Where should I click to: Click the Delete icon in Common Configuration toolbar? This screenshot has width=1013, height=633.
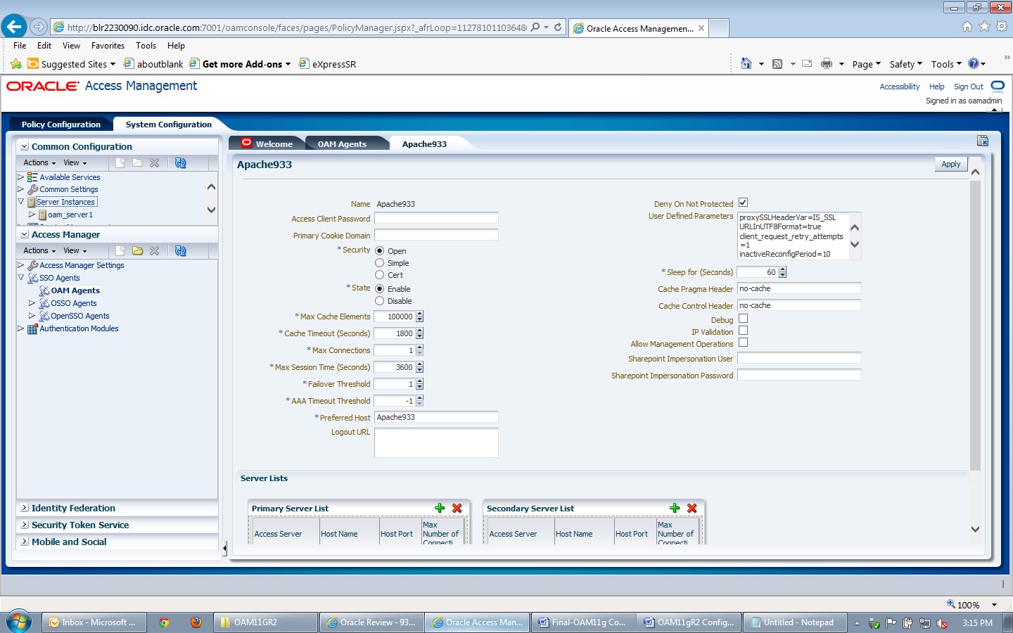[x=154, y=162]
